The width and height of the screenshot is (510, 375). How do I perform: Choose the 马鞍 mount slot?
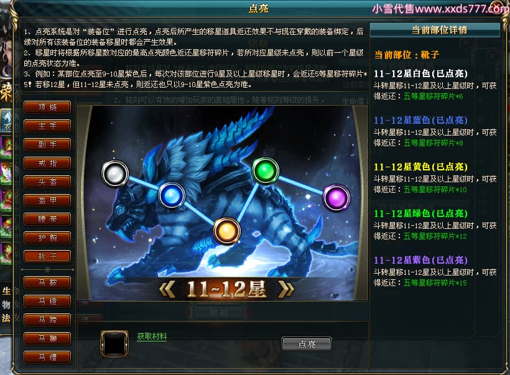click(47, 282)
